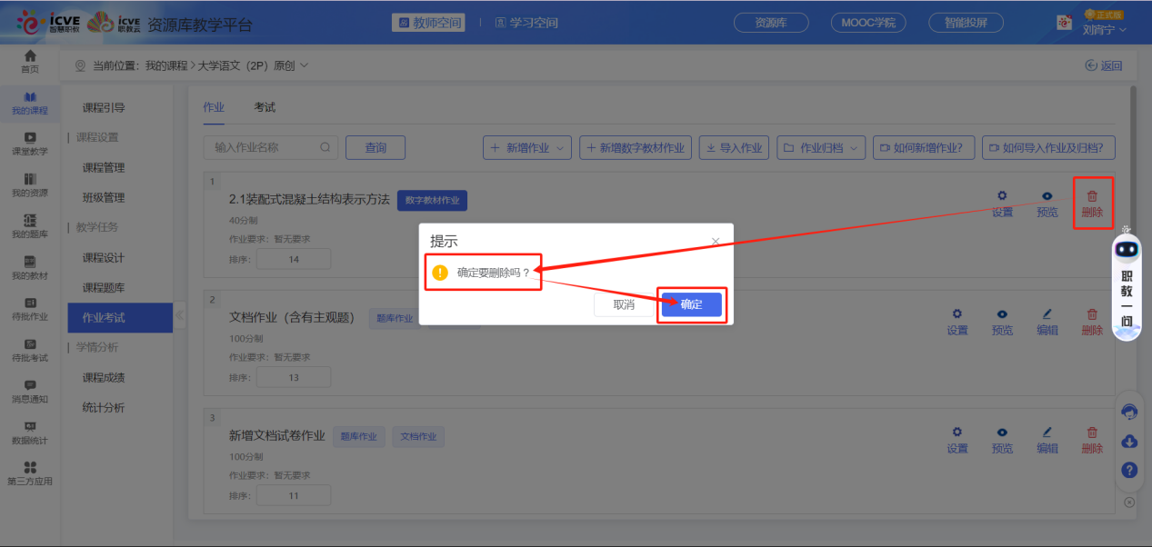Preview the 文档作业 assignment via eye icon

point(1002,314)
